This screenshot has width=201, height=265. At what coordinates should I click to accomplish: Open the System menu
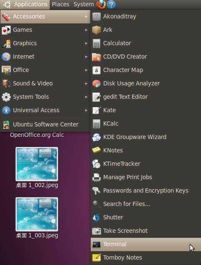84,4
